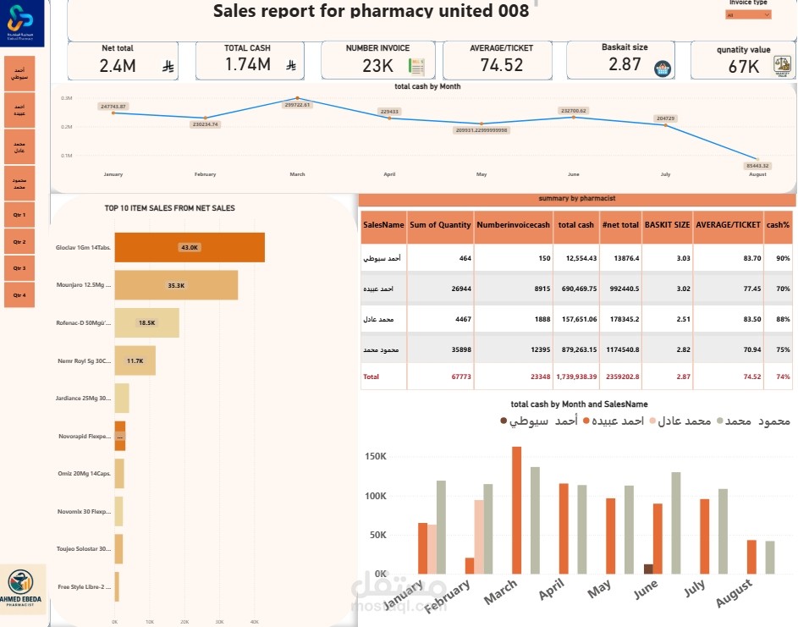Sort table by #net total column header

click(620, 225)
